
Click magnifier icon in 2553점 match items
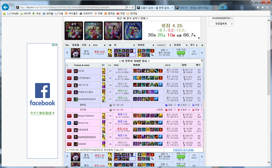[x=152, y=159]
